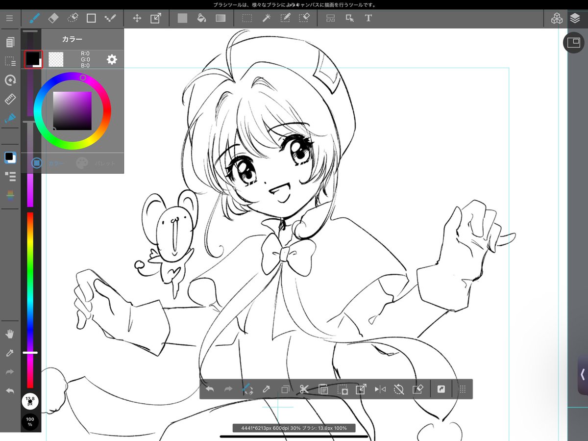Screen dimensions: 588x441
Task: Select the Fill rectangle tool
Action: pyautogui.click(x=182, y=18)
